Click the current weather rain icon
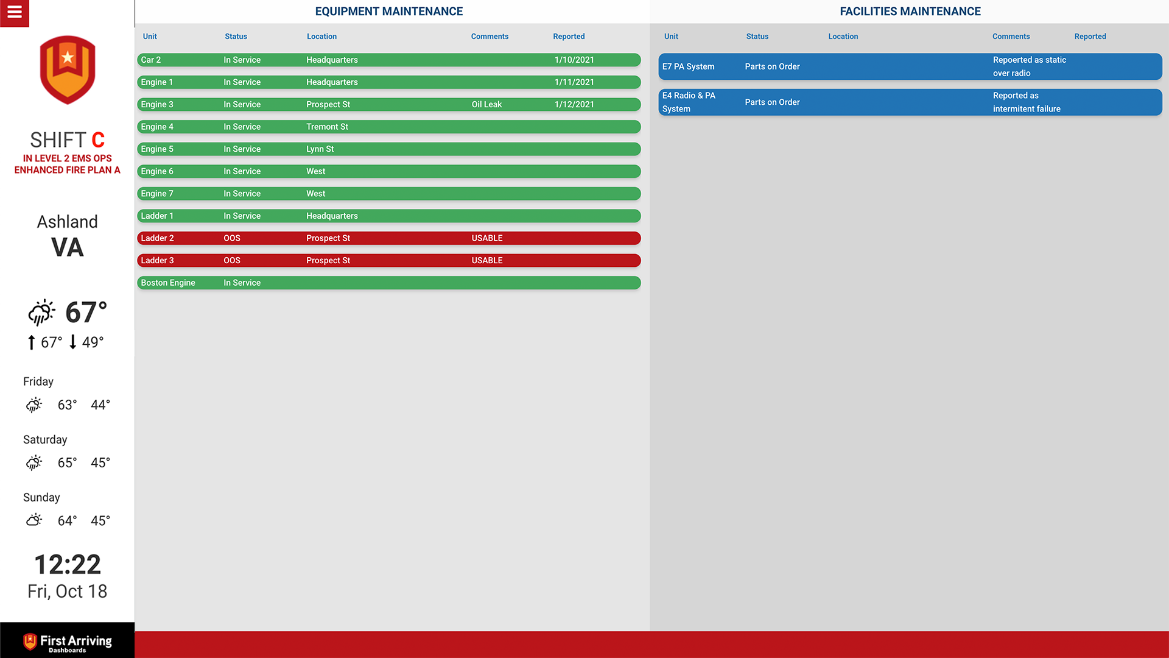This screenshot has width=1169, height=658. point(41,313)
